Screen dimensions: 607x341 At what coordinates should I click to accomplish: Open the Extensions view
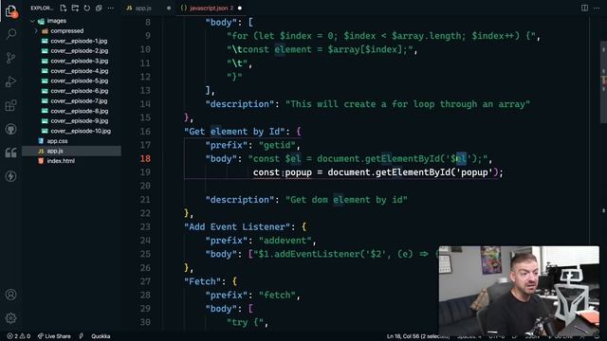click(10, 105)
